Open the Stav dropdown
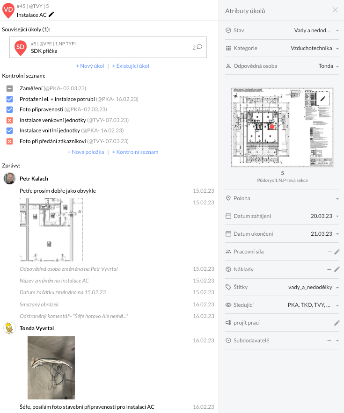344x413 pixels. point(316,30)
